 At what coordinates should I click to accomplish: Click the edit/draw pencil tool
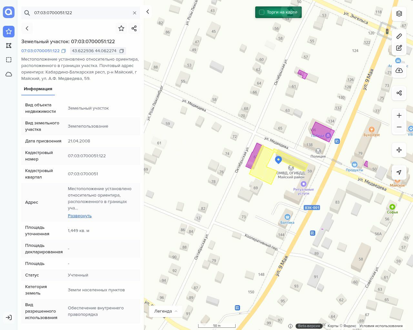399,48
